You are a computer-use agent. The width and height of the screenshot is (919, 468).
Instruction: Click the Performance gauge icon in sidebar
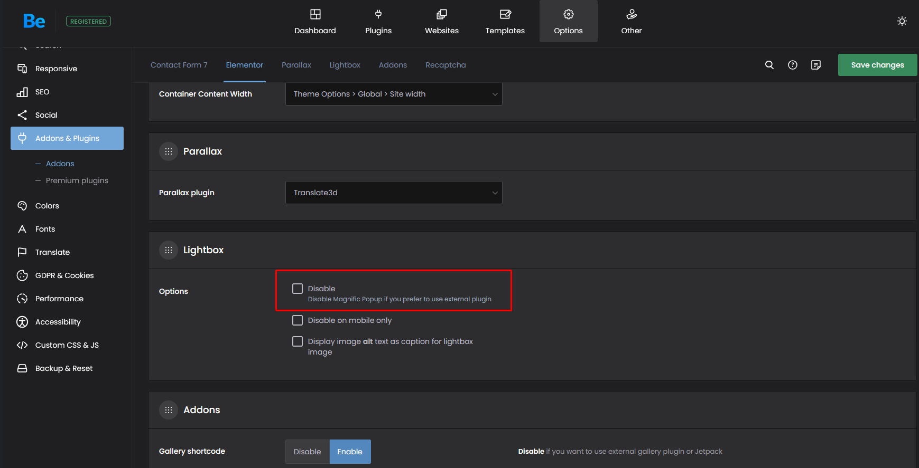tap(22, 299)
